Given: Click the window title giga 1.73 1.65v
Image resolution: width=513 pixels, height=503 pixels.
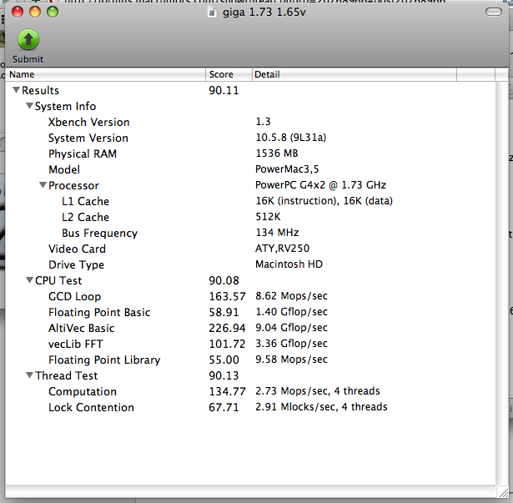Looking at the screenshot, I should (264, 13).
